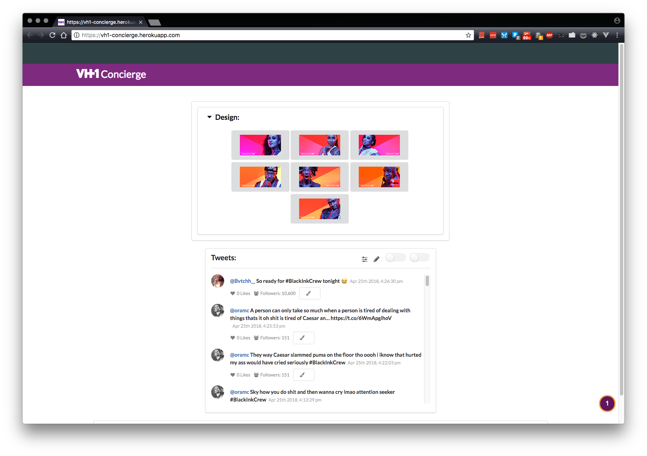Viewport: 647px width, 456px height.
Task: Click the React DevTools extension icon
Action: point(595,36)
